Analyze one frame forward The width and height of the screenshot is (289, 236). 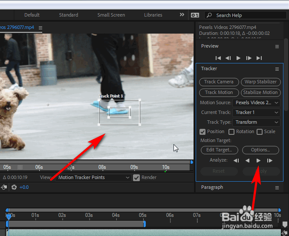[270, 161]
